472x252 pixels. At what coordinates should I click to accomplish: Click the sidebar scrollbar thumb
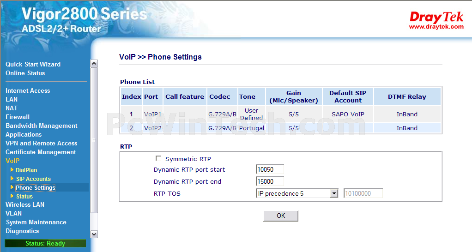[94, 140]
